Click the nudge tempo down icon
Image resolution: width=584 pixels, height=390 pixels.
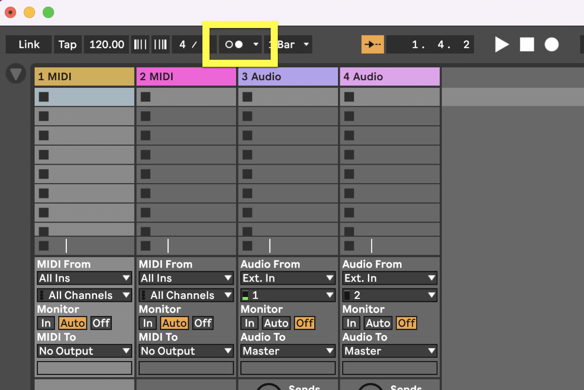pos(140,44)
